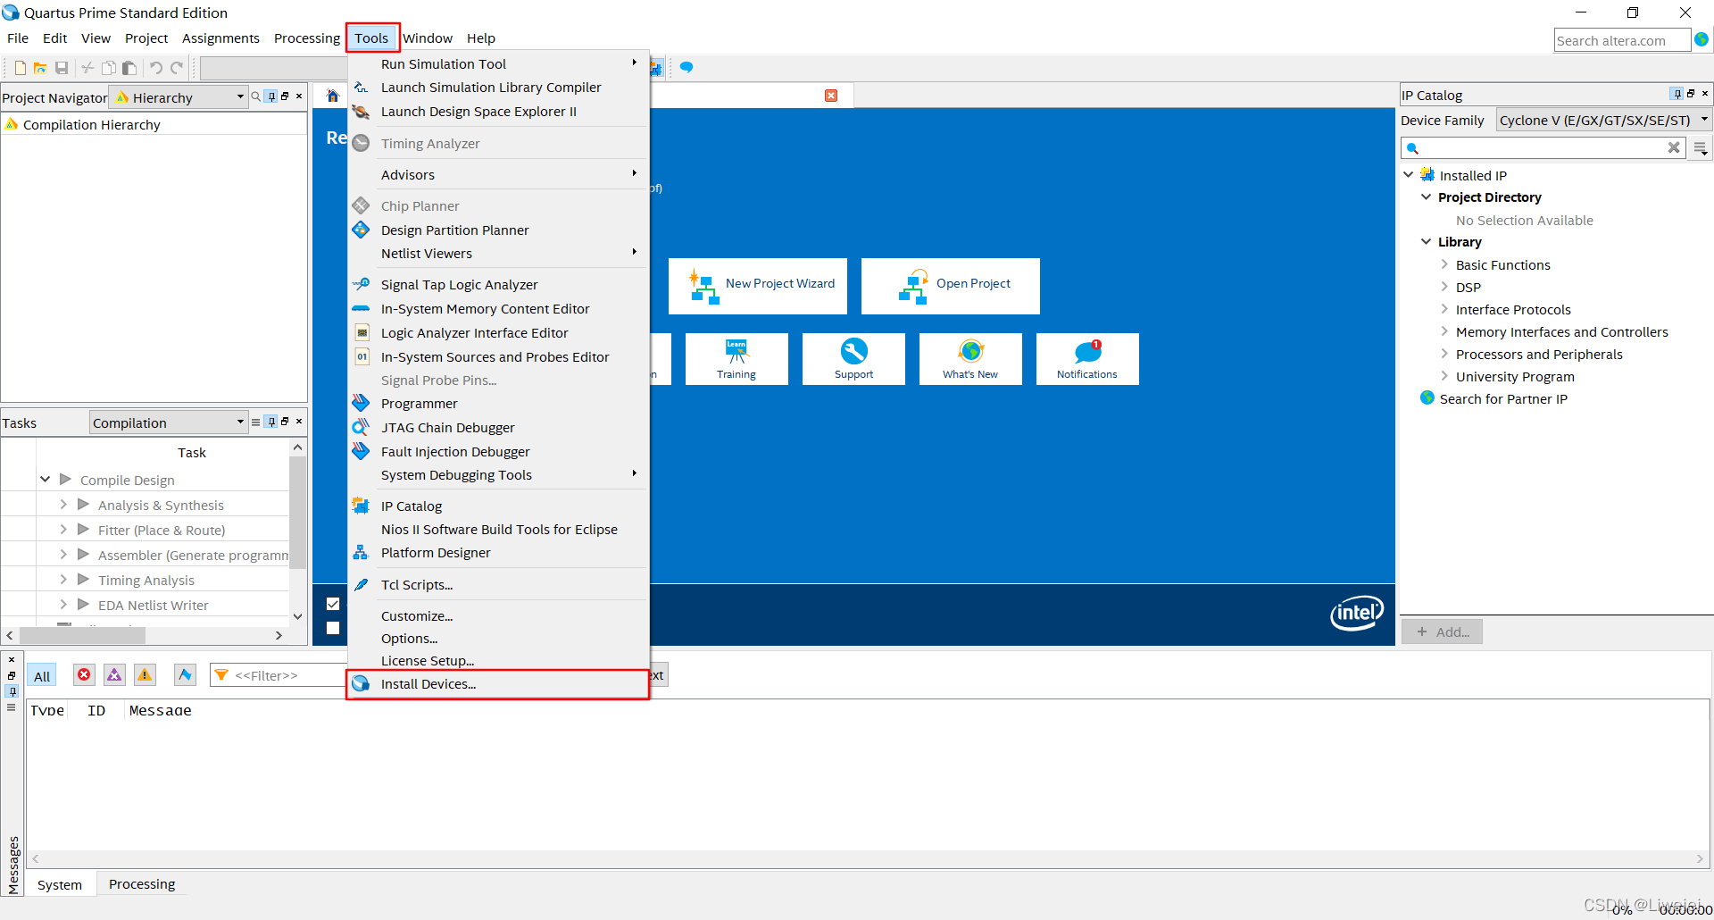The image size is (1714, 920).
Task: Open the IP Catalog options menu icon
Action: tap(1701, 148)
